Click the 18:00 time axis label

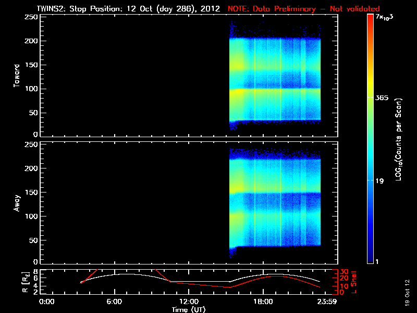coord(263,302)
